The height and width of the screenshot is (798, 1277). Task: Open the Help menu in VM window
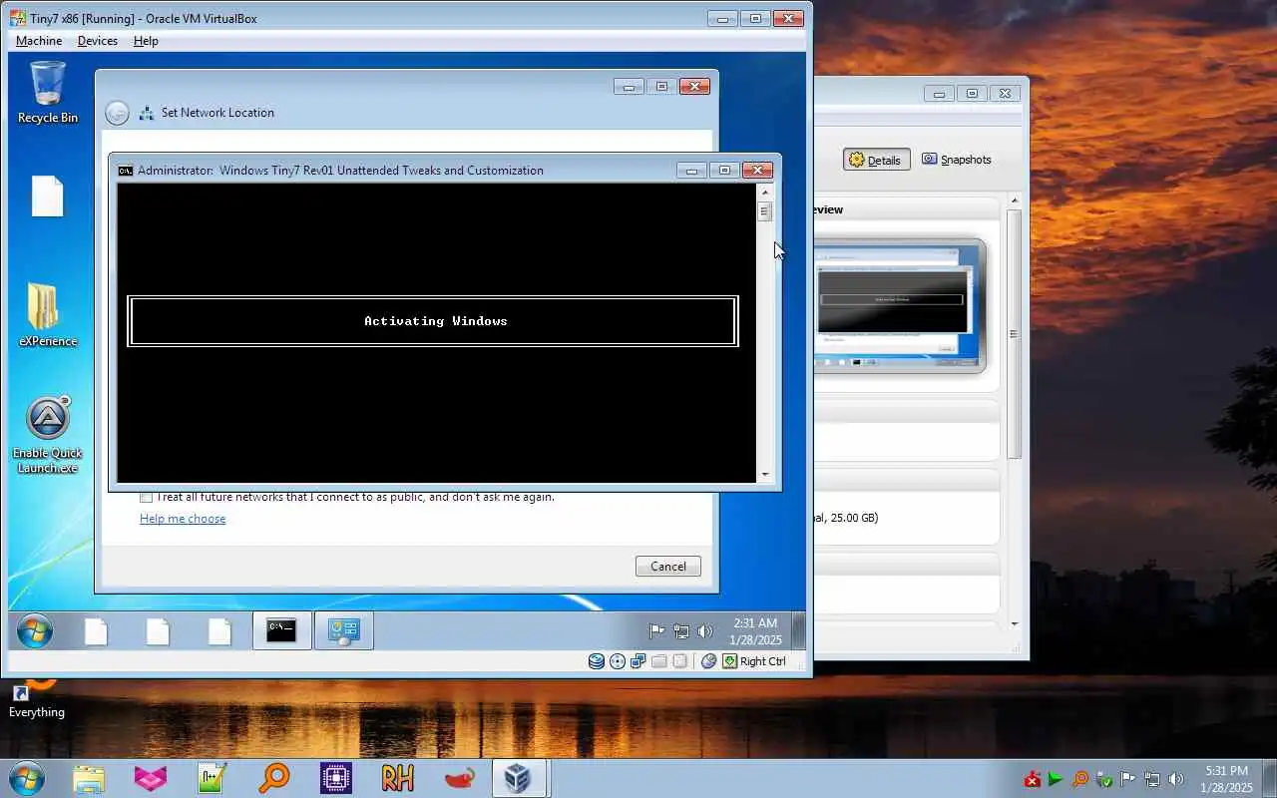[x=146, y=41]
